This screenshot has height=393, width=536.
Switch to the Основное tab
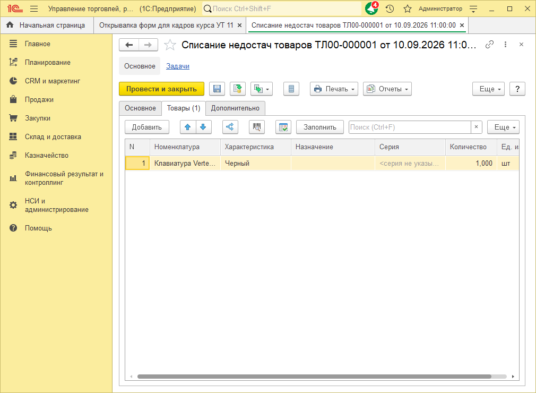[140, 108]
